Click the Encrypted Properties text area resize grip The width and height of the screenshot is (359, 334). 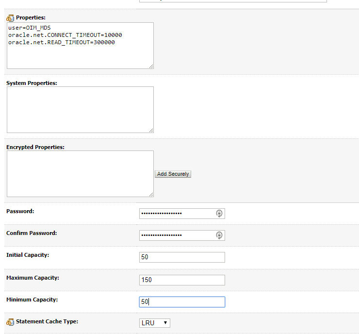pos(151,194)
